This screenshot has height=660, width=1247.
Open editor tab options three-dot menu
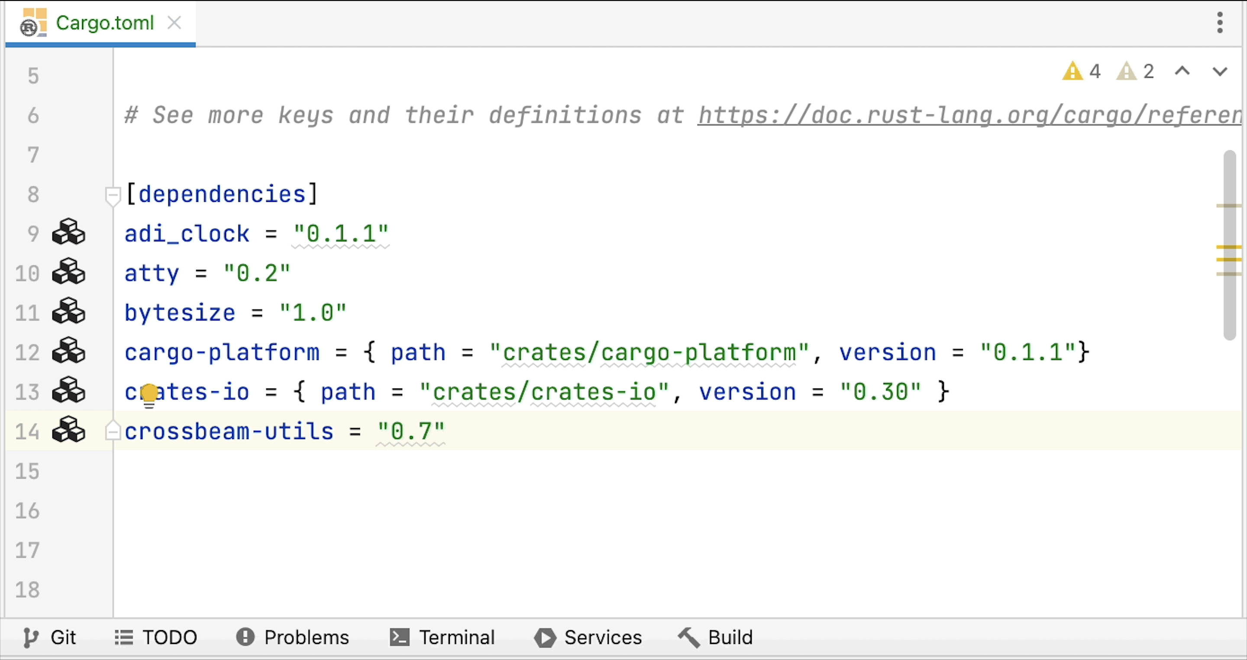click(x=1219, y=23)
